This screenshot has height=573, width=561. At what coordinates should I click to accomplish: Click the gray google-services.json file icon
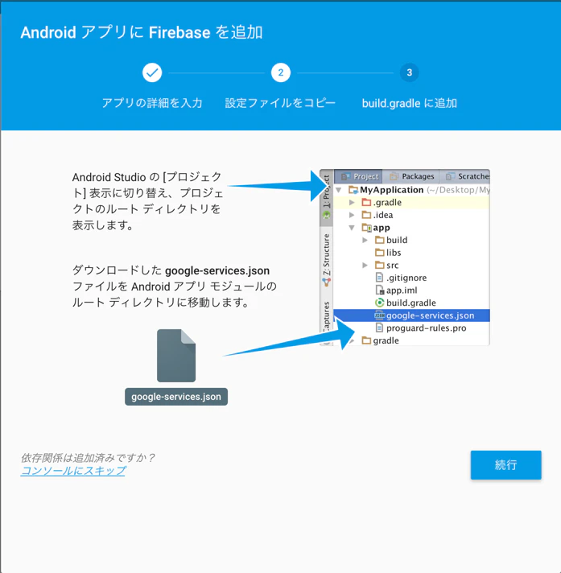pyautogui.click(x=176, y=356)
